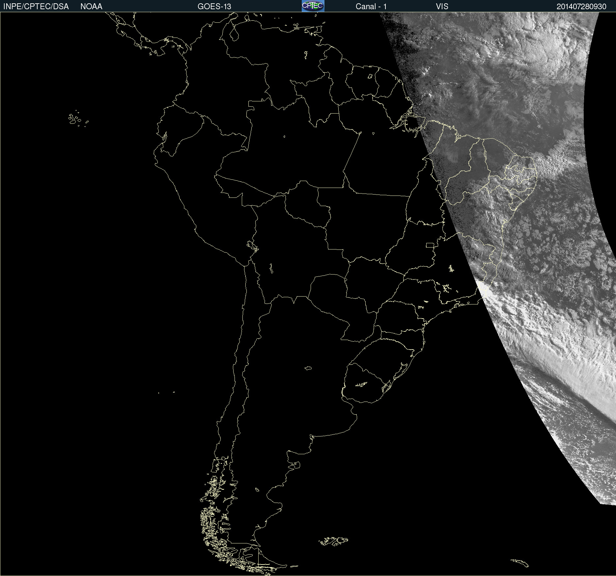The width and height of the screenshot is (616, 576).
Task: Click the Mar Chiquita lake outline in Argentina
Action: point(308,368)
